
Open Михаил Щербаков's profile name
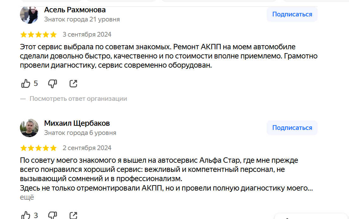(x=77, y=123)
